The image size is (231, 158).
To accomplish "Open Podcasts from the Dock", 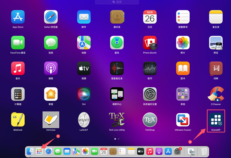I will [159, 151].
